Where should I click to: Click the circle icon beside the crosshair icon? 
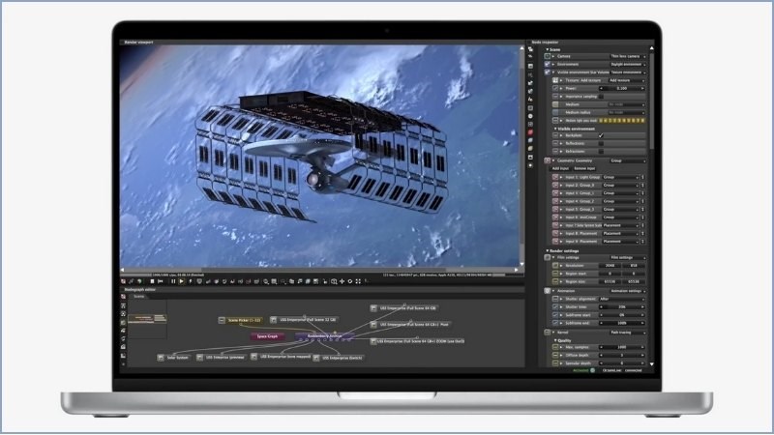tap(350, 281)
